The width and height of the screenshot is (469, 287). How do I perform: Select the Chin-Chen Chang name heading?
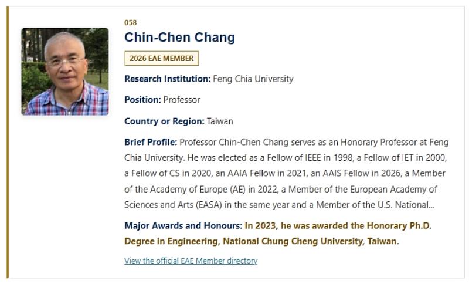(x=180, y=38)
